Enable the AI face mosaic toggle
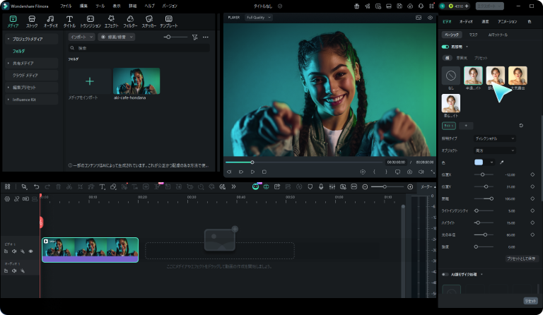The height and width of the screenshot is (315, 543). point(445,274)
